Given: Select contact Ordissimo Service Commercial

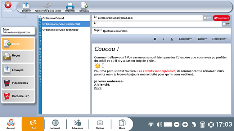Looking at the screenshot, I should (66, 24).
